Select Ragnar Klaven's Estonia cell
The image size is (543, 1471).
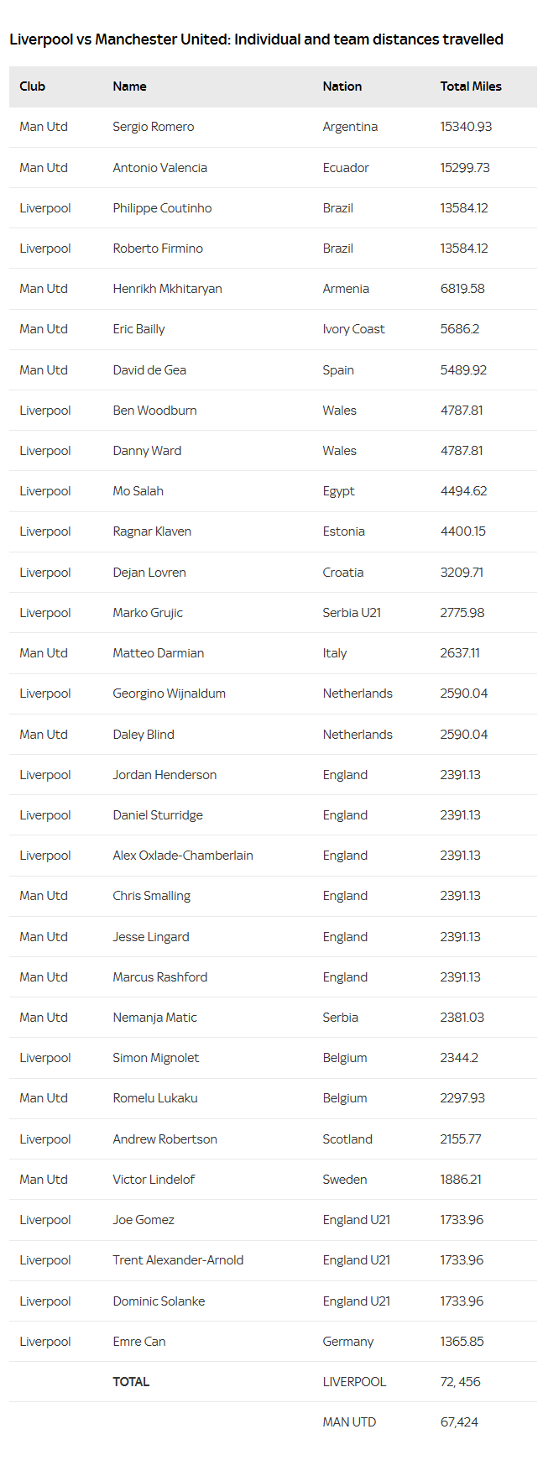pyautogui.click(x=343, y=531)
